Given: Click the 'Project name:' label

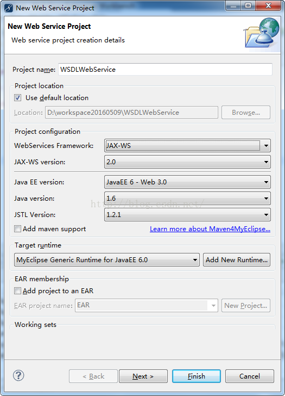Looking at the screenshot, I should [34, 70].
